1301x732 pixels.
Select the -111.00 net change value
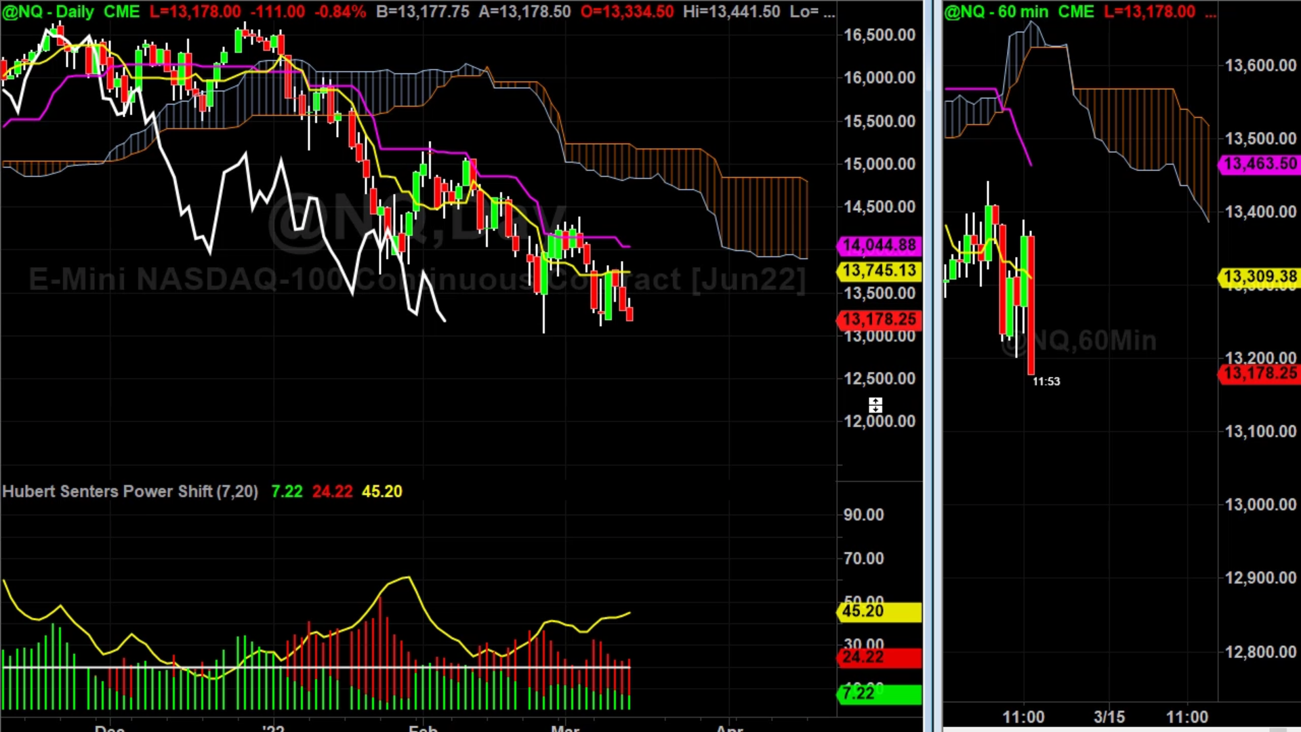click(x=278, y=12)
